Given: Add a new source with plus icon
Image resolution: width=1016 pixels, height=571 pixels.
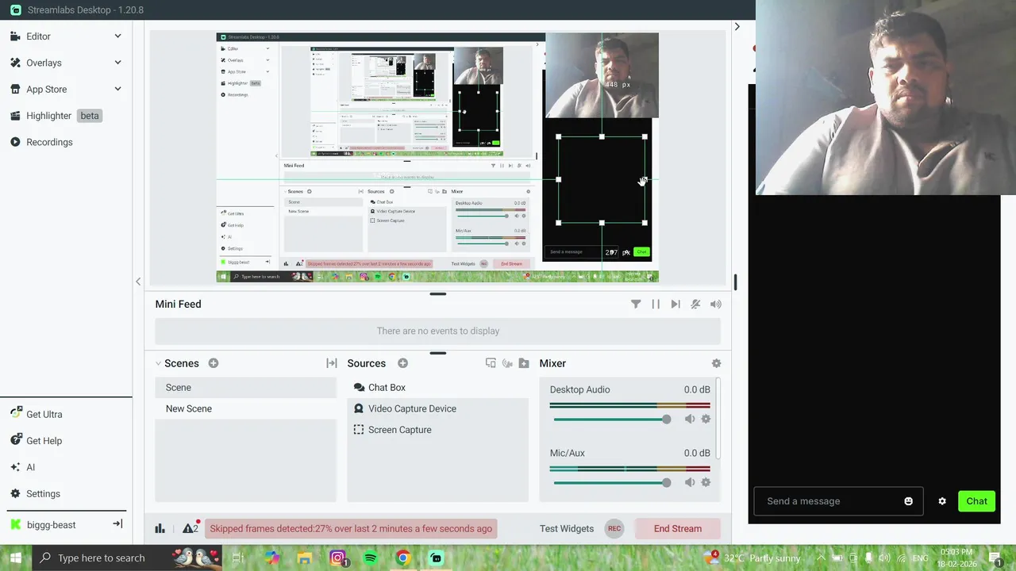Looking at the screenshot, I should point(403,363).
